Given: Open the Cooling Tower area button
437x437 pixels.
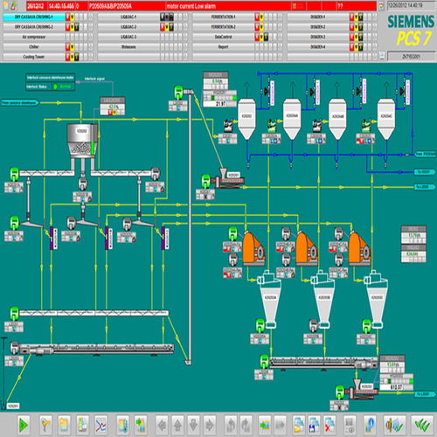Looking at the screenshot, I should [34, 57].
